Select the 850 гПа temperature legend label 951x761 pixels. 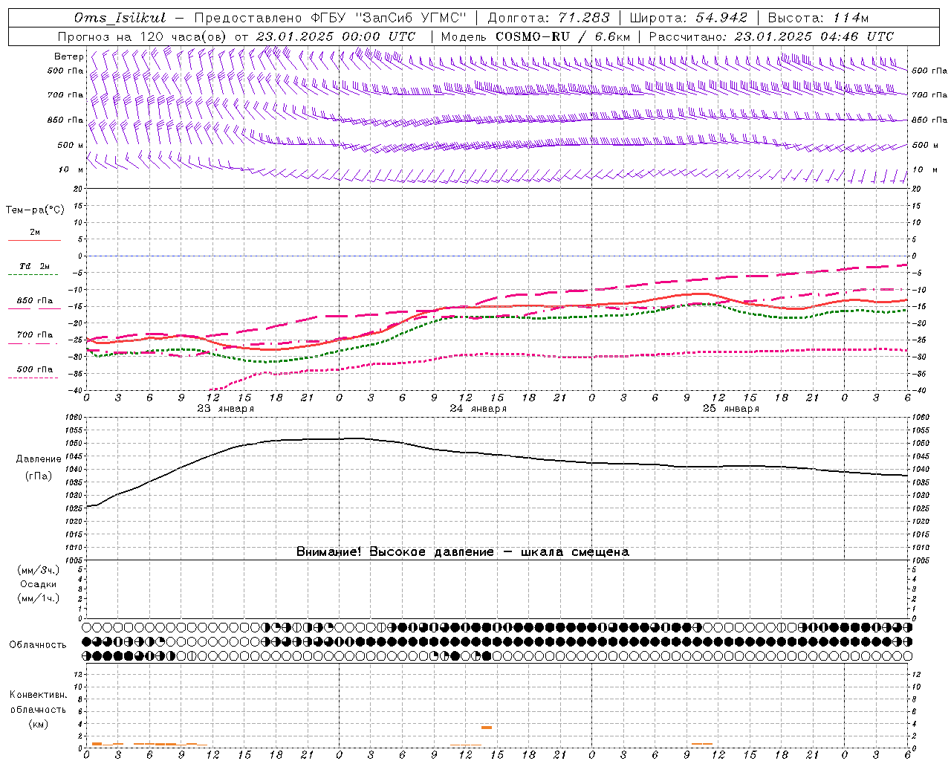tap(35, 301)
